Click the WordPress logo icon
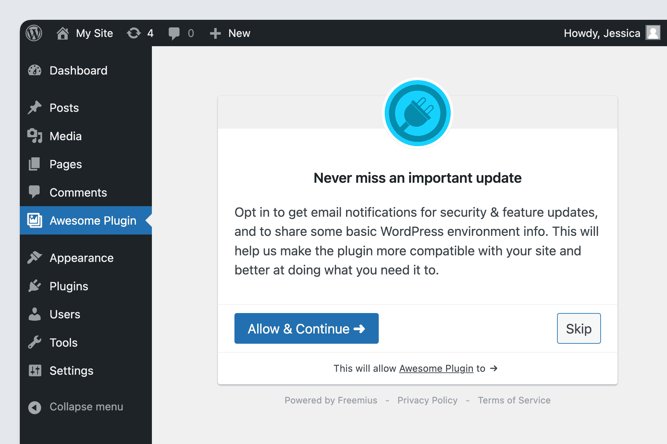 [x=34, y=33]
